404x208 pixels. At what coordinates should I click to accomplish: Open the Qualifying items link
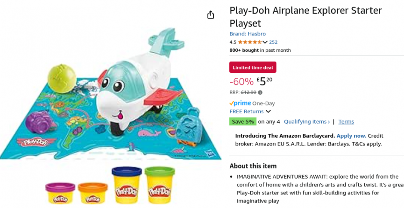coord(307,122)
